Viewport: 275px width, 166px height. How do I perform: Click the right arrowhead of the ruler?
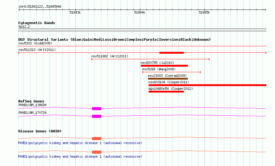coord(265,10)
